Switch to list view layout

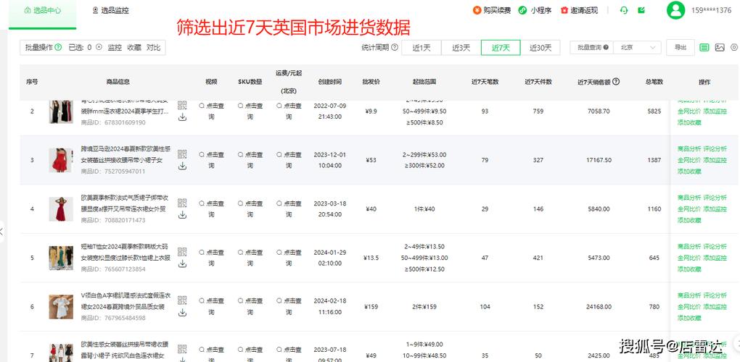[704, 47]
